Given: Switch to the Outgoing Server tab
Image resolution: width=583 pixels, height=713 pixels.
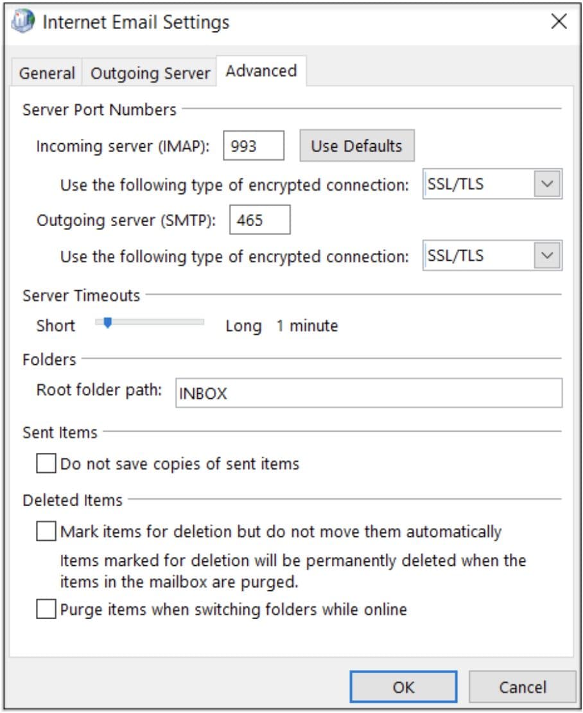Looking at the screenshot, I should pos(150,73).
